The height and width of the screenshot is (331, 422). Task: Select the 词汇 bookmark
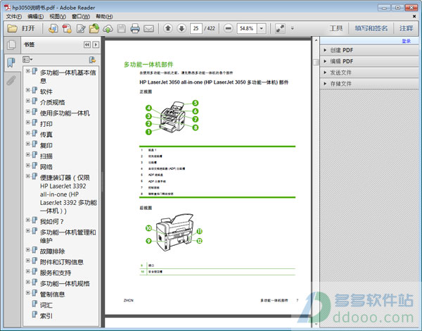46,305
